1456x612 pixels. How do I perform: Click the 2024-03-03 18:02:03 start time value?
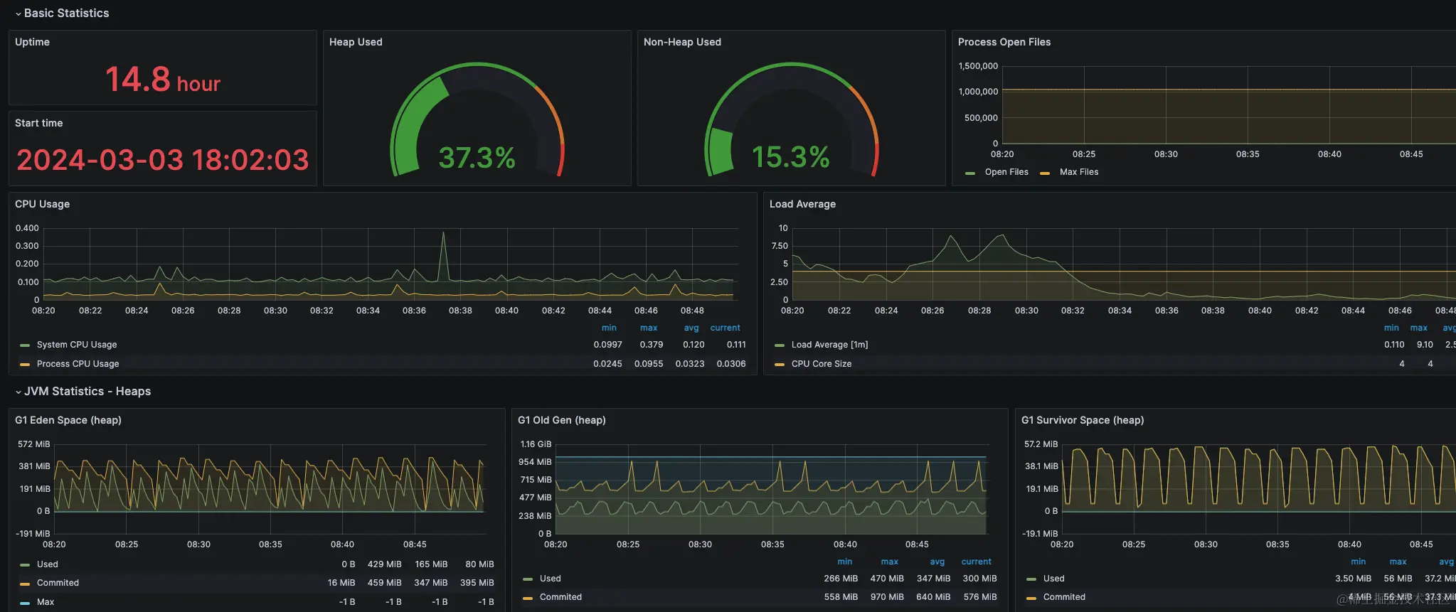163,160
